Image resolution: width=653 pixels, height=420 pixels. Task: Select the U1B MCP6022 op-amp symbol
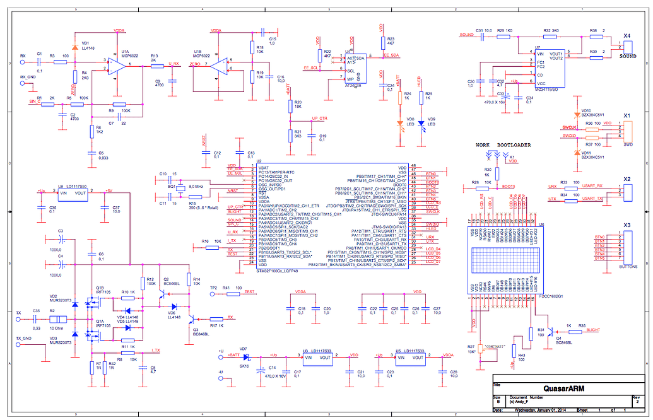coord(219,67)
